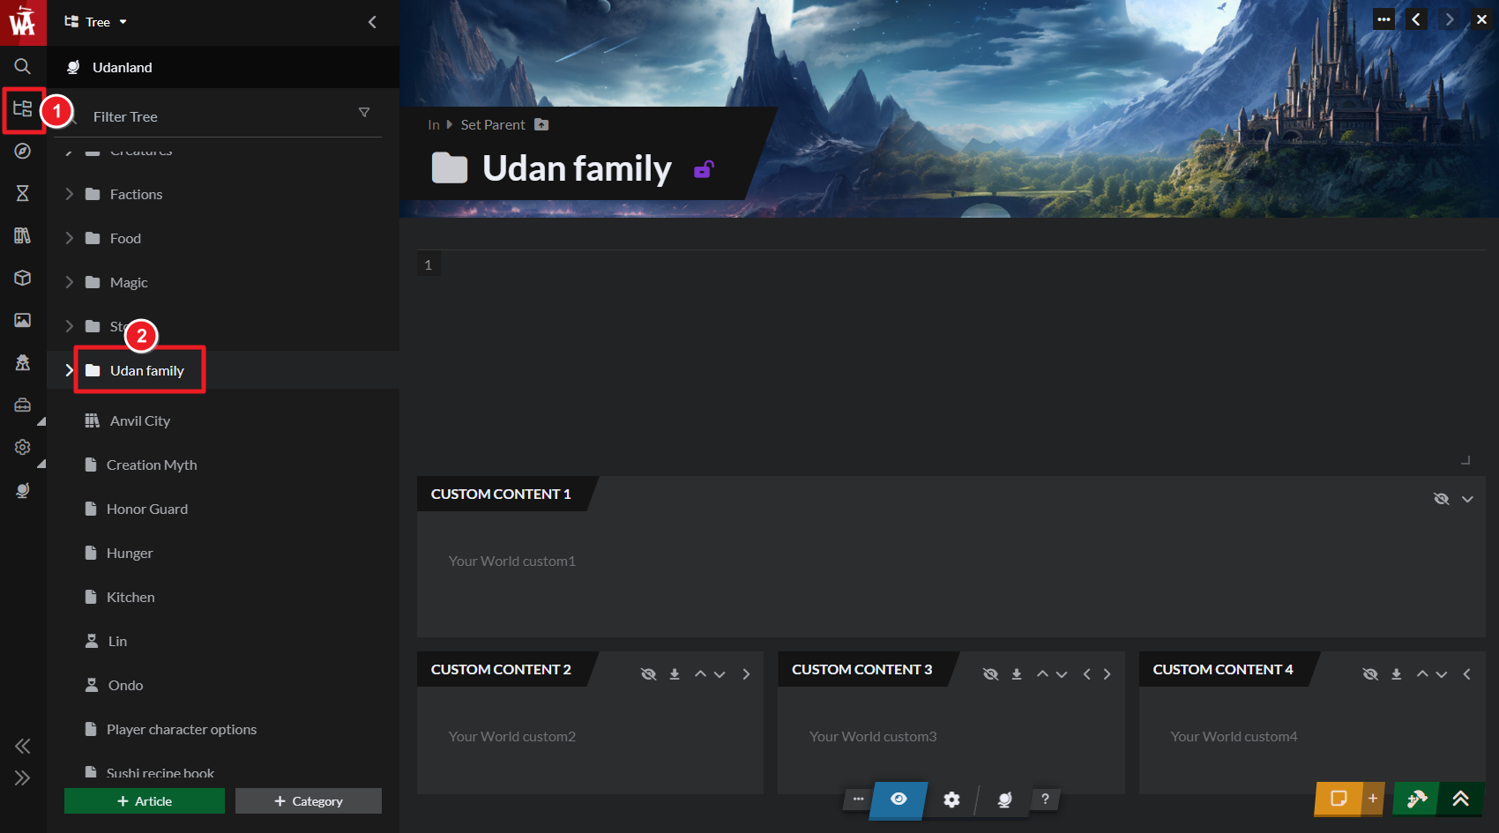Download Custom Content 2 section
Viewport: 1499px width, 833px height.
(x=675, y=673)
